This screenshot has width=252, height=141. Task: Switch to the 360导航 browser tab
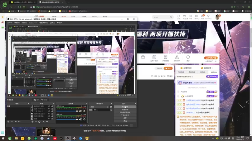[x=23, y=2]
